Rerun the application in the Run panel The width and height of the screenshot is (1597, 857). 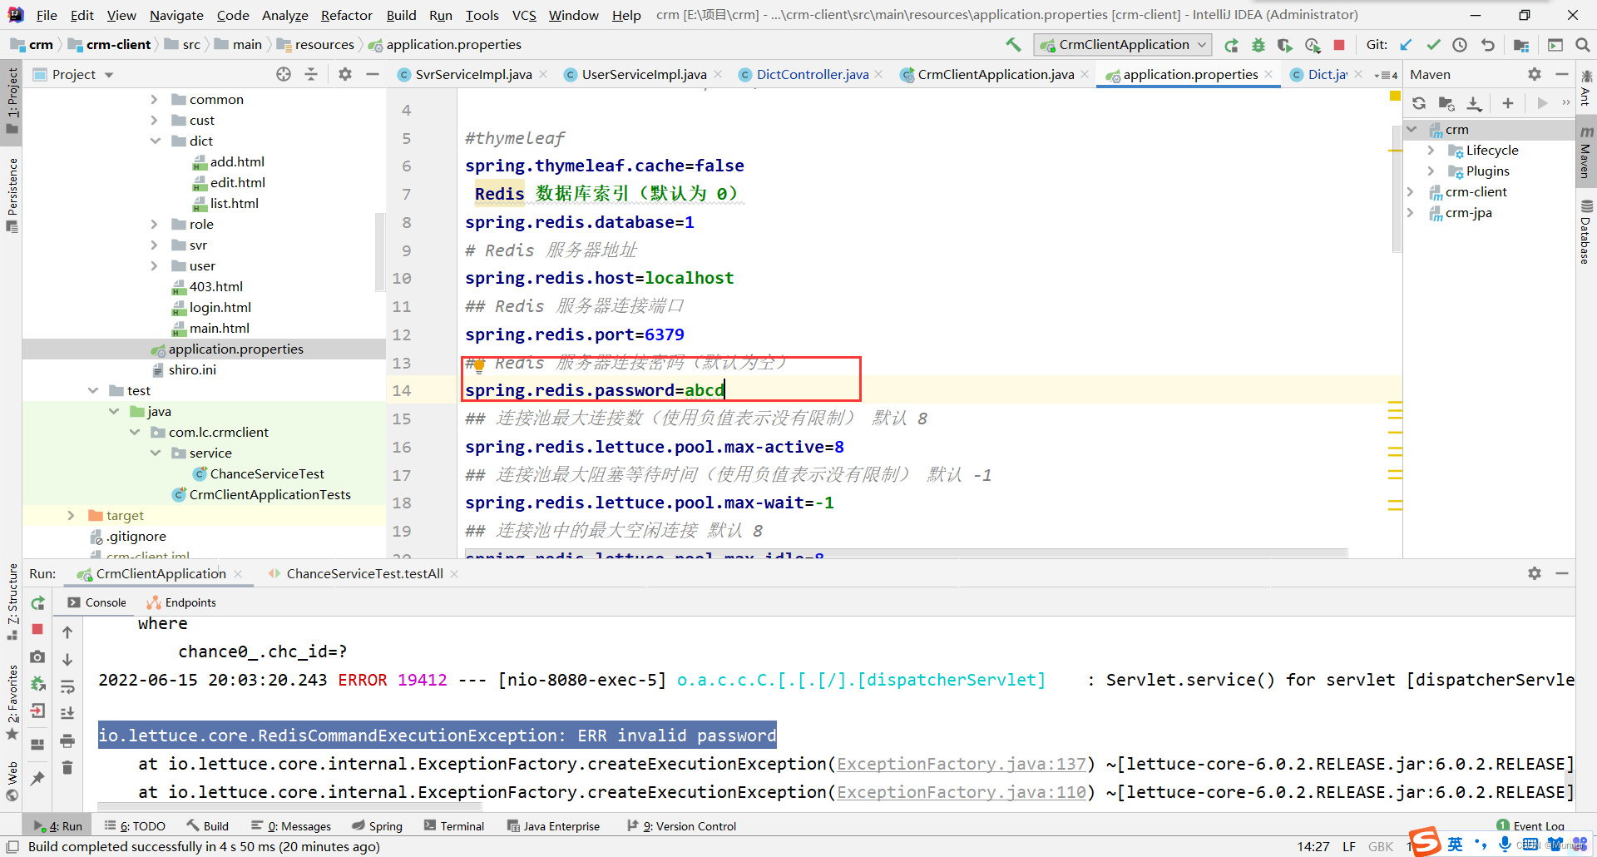[x=37, y=603]
